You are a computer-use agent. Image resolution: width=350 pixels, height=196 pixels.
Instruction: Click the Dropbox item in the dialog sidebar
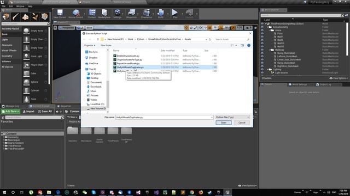coord(91,58)
